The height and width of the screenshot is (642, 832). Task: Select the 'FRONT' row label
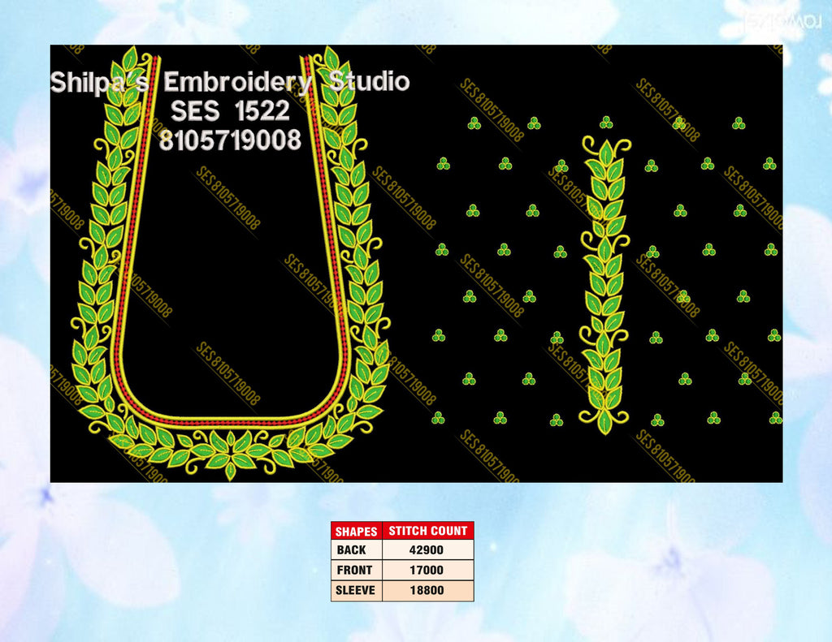click(356, 570)
